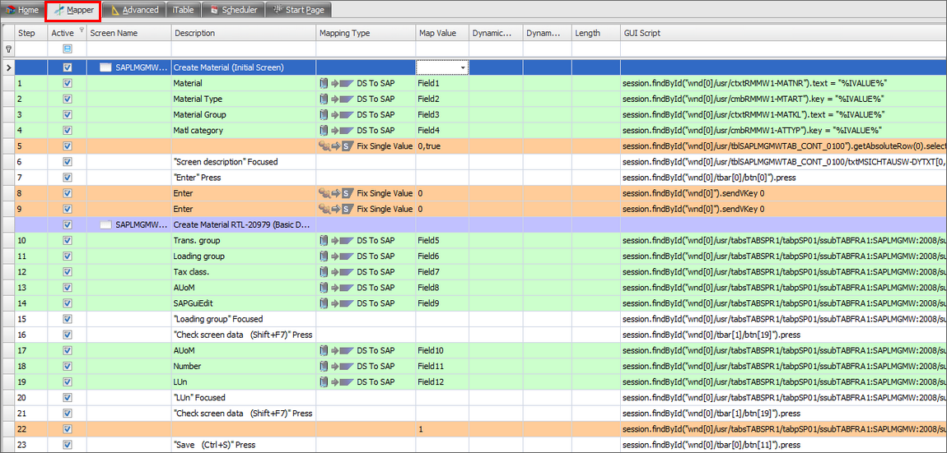
Task: Select Map Value cell 1 in step 22
Action: click(442, 428)
